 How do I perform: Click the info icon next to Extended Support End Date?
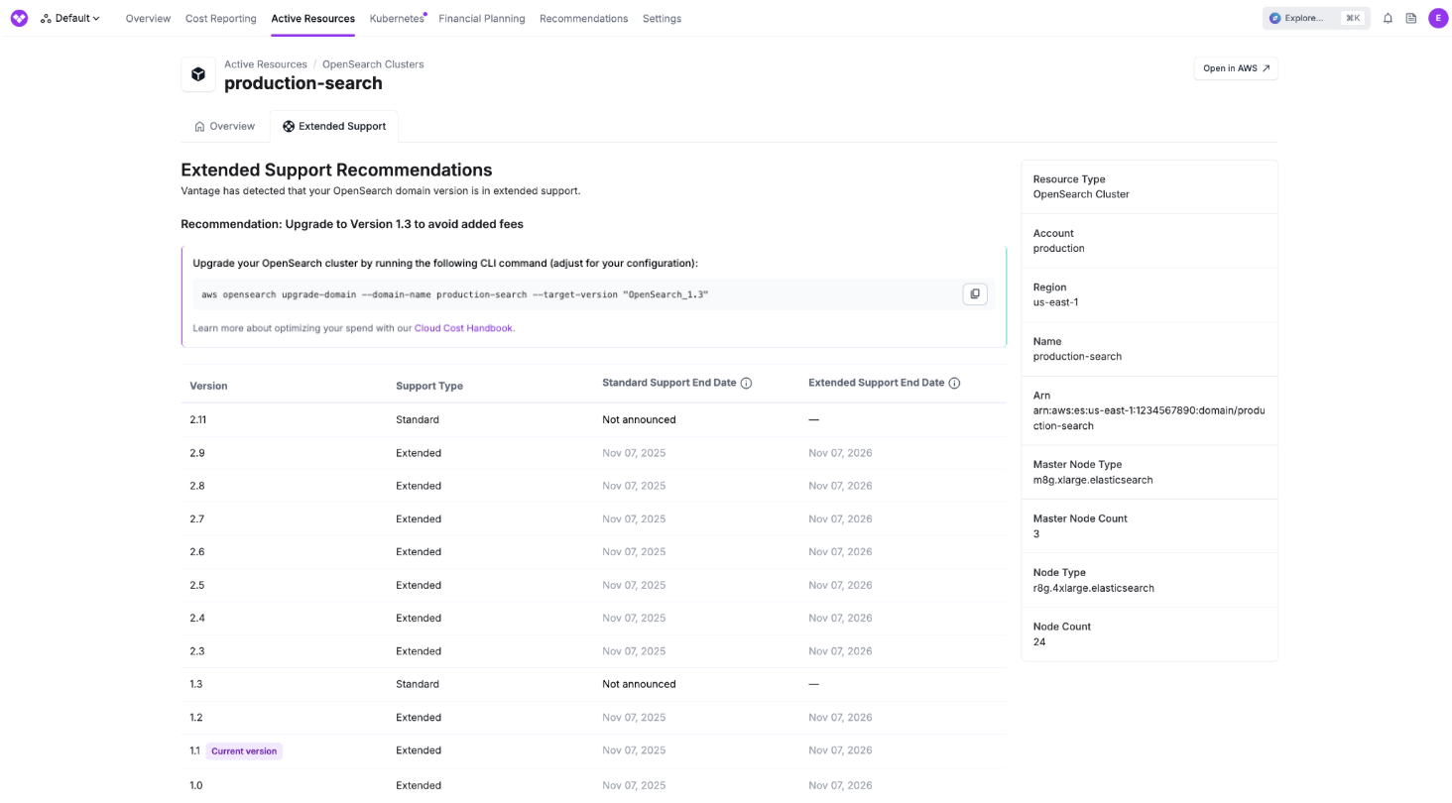tap(954, 382)
